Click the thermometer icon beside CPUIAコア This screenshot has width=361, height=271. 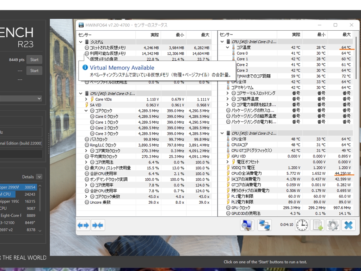tap(228, 145)
